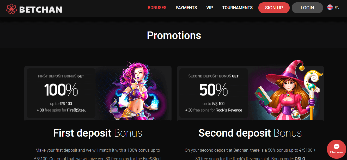Open the VIP section
The height and width of the screenshot is (160, 347).
[x=210, y=8]
